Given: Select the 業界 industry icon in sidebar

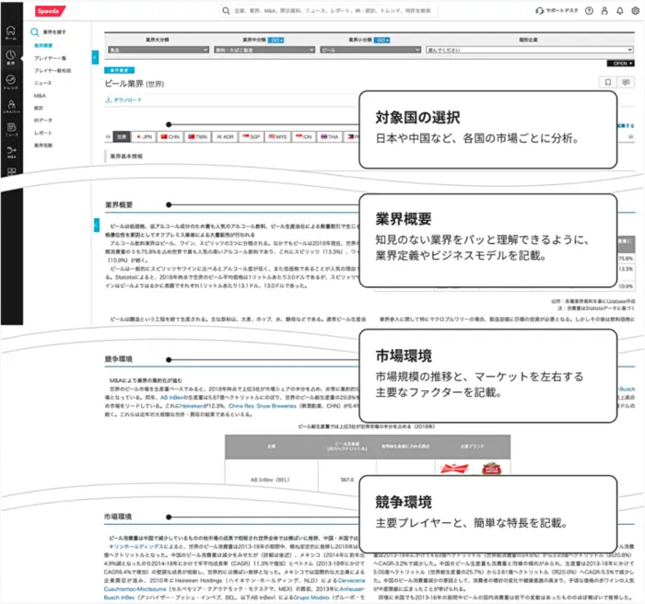Looking at the screenshot, I should [11, 57].
